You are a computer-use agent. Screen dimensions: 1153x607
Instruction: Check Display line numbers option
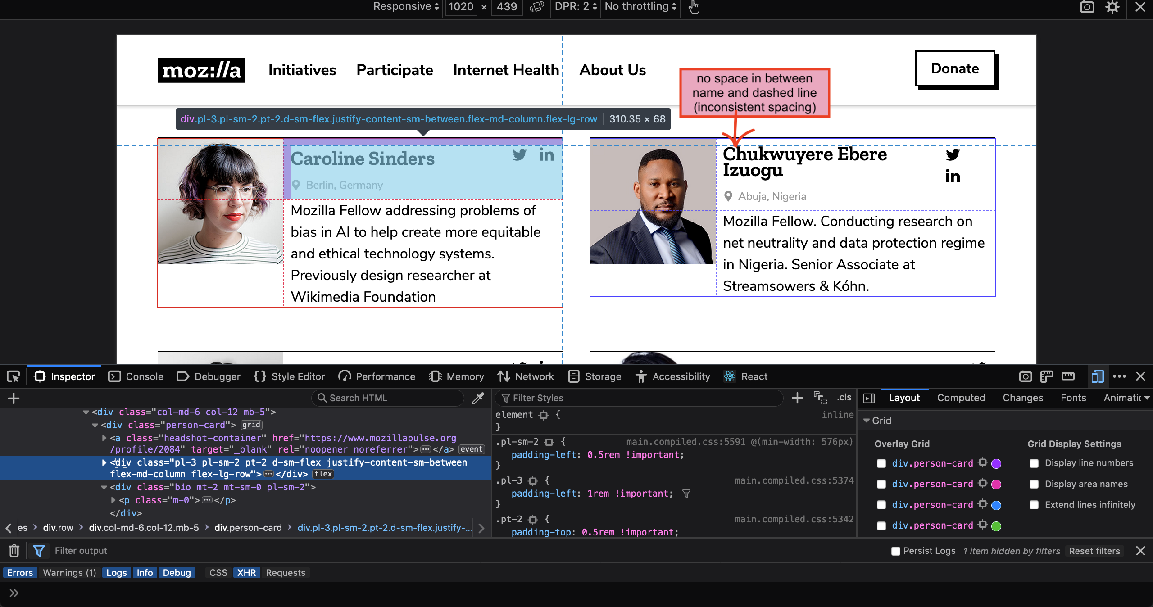click(1034, 463)
